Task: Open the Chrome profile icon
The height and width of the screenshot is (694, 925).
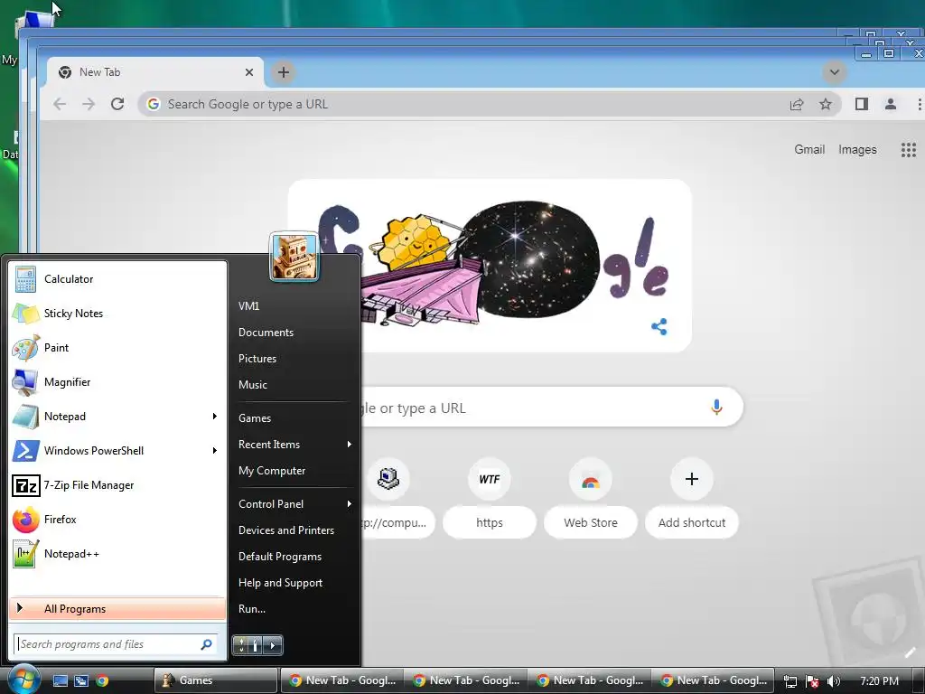Action: 891,105
